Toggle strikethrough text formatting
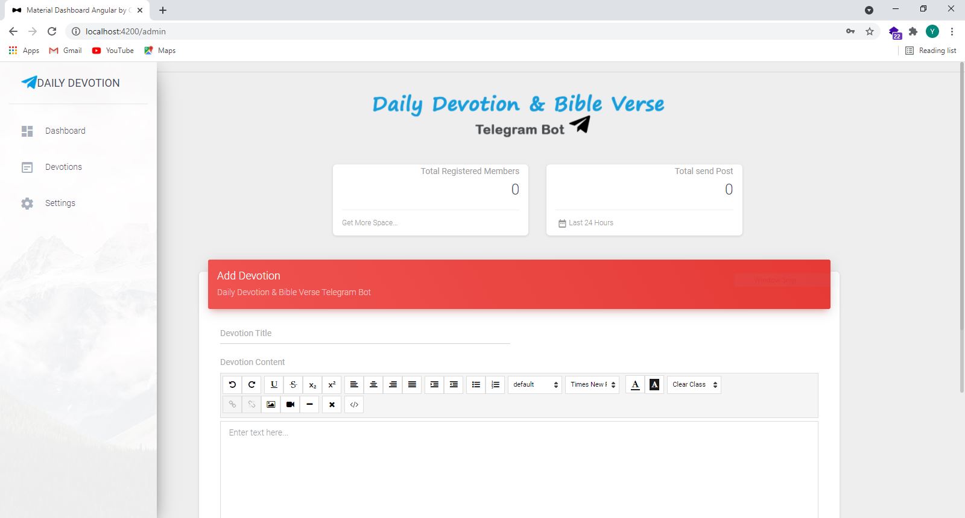The width and height of the screenshot is (965, 518). click(x=293, y=385)
